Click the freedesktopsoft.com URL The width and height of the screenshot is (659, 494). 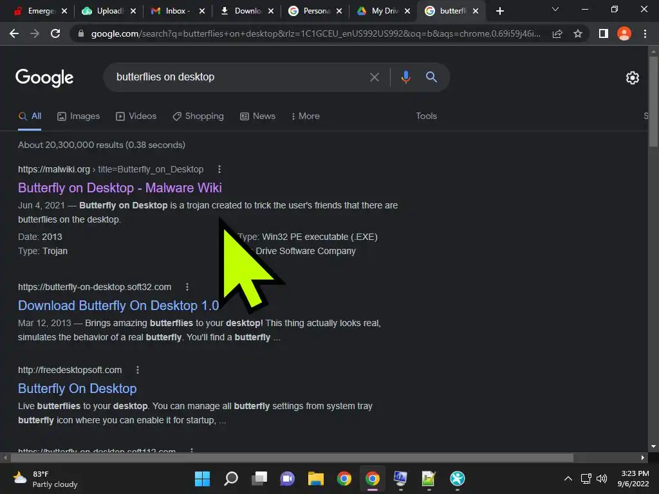click(x=70, y=370)
